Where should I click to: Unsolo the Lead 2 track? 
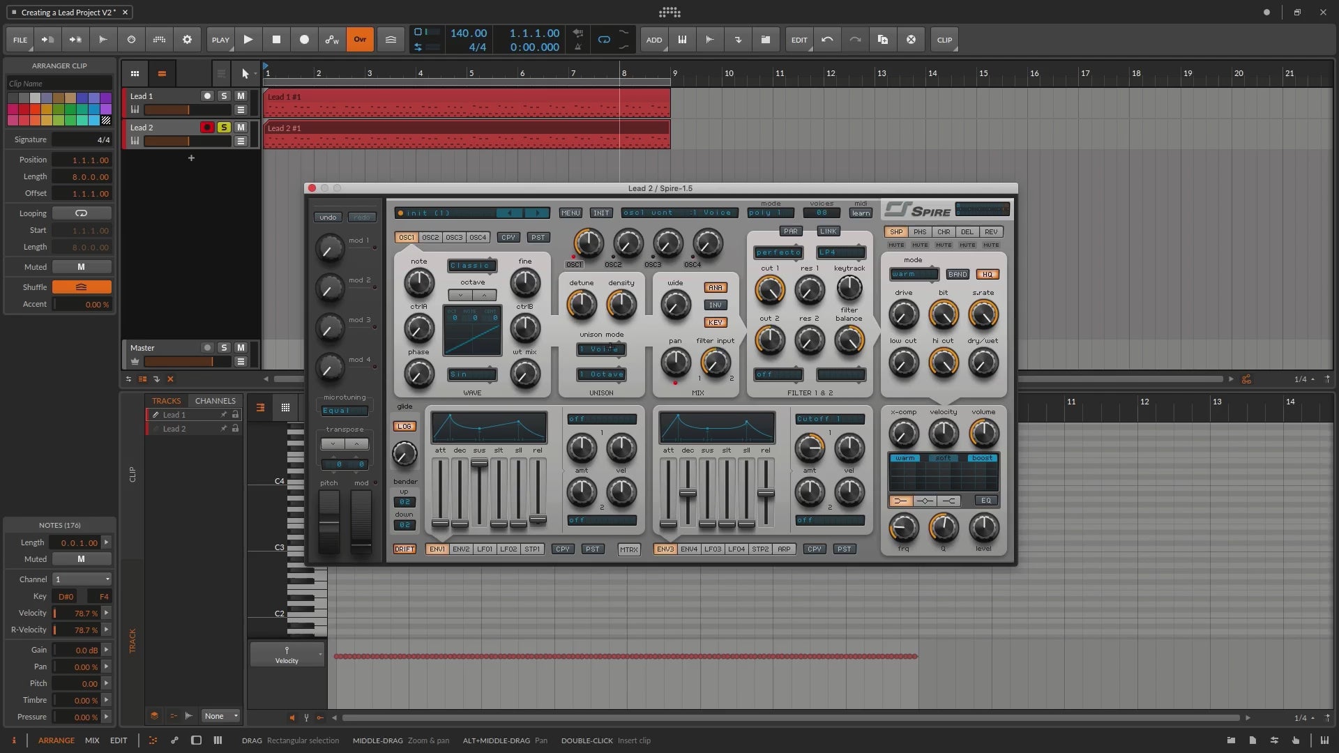point(224,128)
